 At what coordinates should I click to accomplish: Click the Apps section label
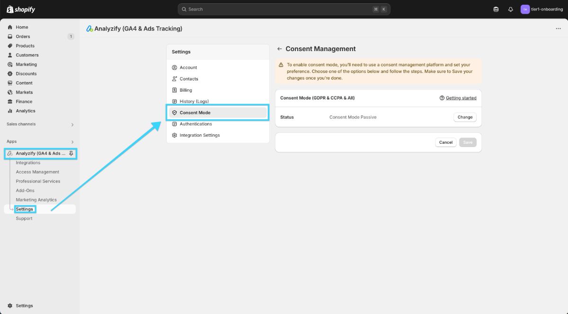[12, 141]
